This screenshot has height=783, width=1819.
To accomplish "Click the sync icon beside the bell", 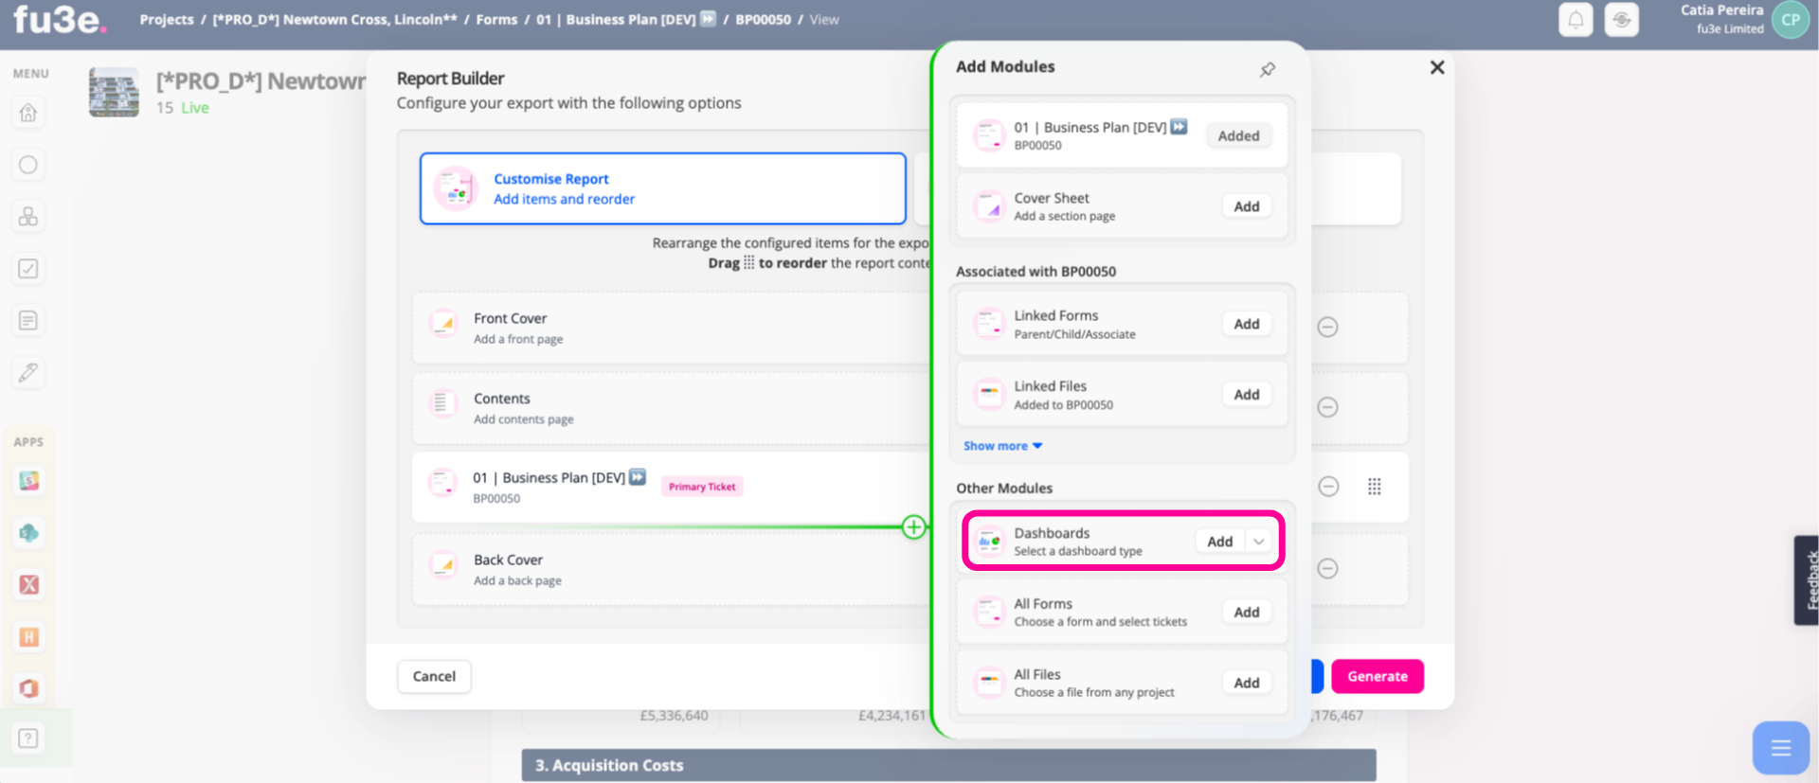I will pyautogui.click(x=1621, y=19).
